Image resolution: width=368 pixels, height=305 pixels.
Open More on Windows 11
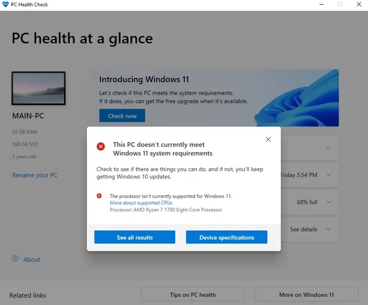(x=306, y=295)
